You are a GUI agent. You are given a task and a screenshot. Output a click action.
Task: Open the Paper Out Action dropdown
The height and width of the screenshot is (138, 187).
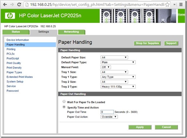click(x=109, y=117)
